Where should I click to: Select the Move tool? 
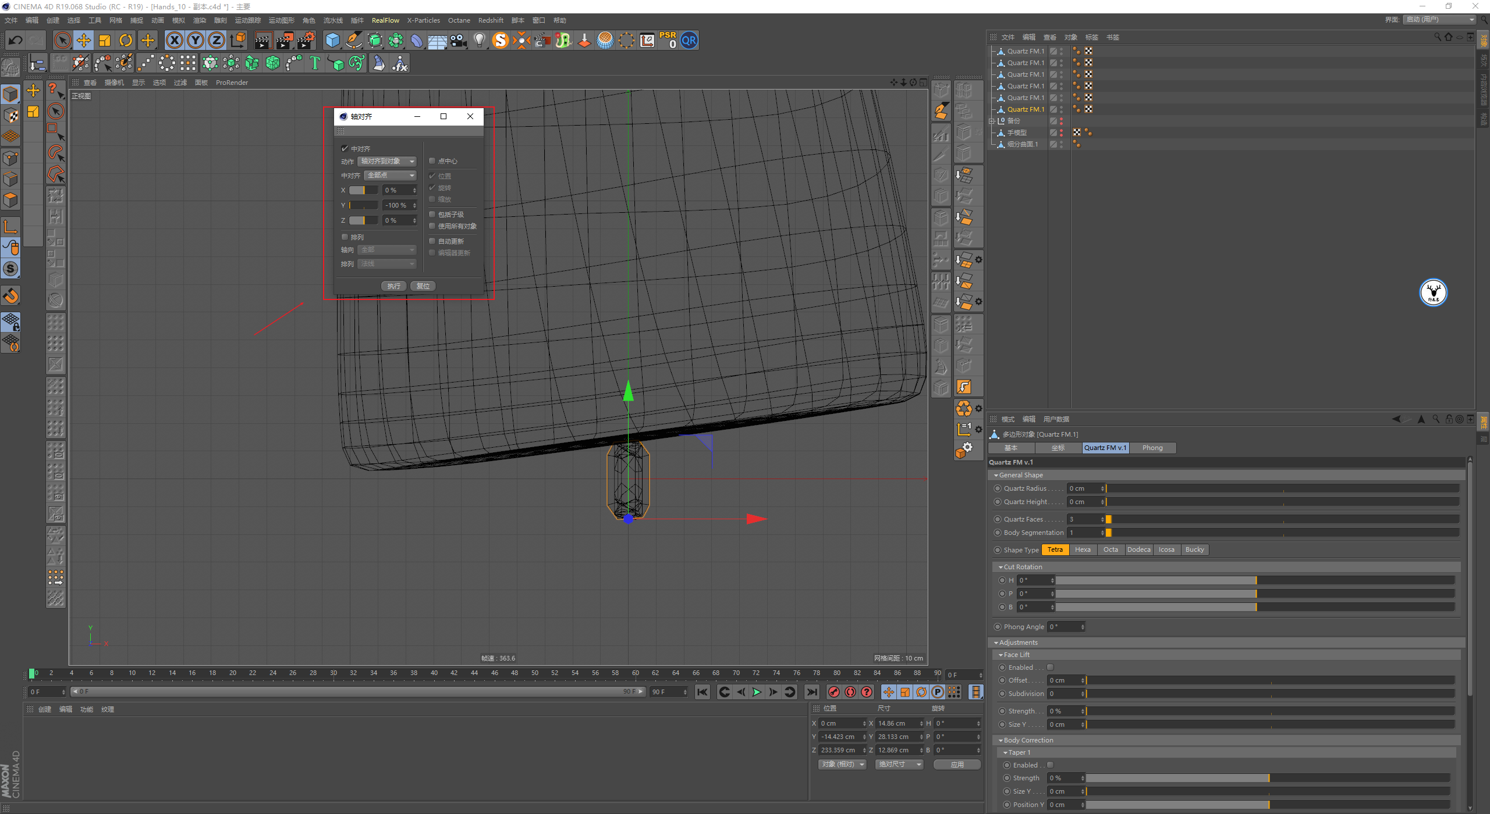pyautogui.click(x=84, y=41)
